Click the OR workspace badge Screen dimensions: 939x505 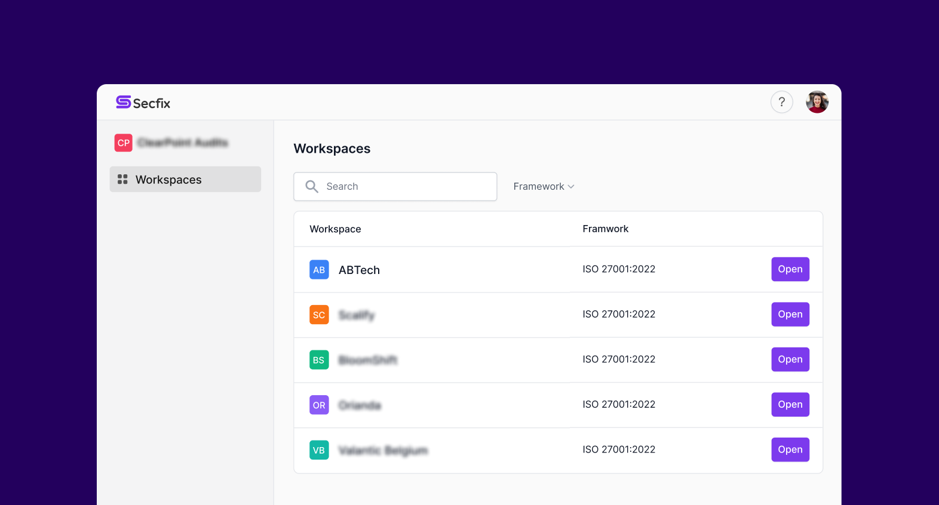point(319,405)
